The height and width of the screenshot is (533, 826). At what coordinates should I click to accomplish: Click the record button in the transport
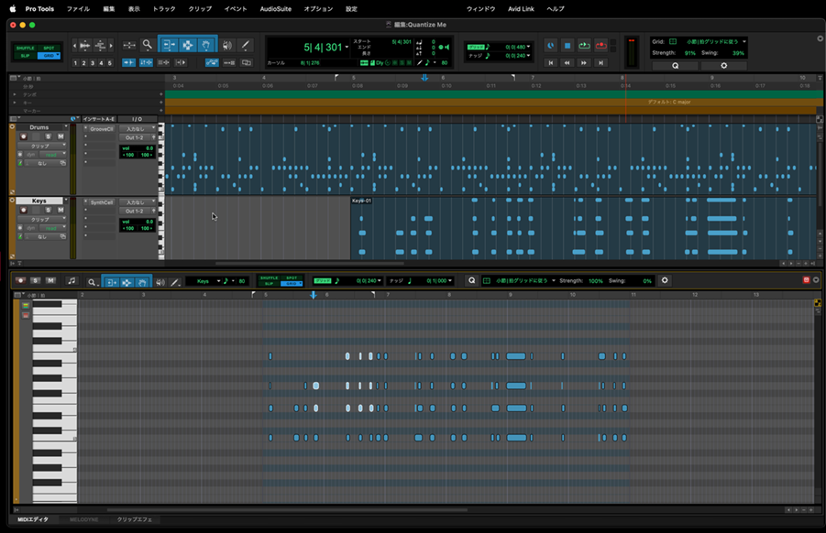pyautogui.click(x=601, y=46)
